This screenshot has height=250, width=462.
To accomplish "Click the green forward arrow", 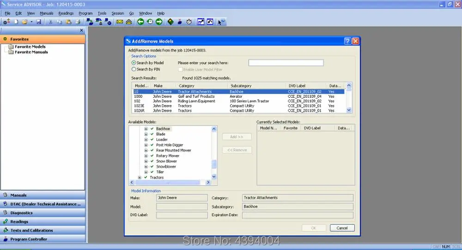I will coord(159,22).
